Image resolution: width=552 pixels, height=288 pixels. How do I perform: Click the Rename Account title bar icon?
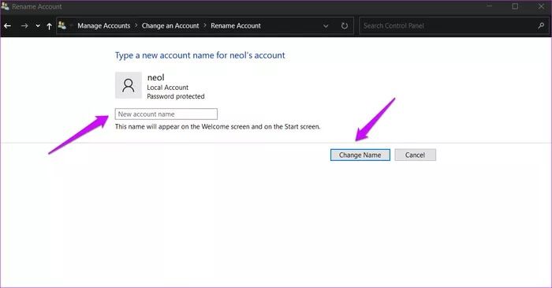pos(5,6)
